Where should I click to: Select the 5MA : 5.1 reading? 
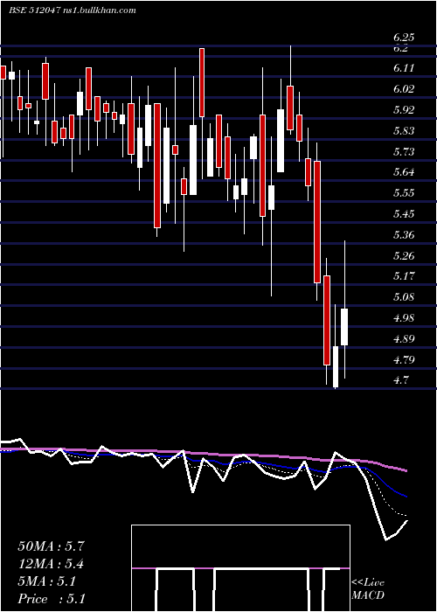point(46,582)
